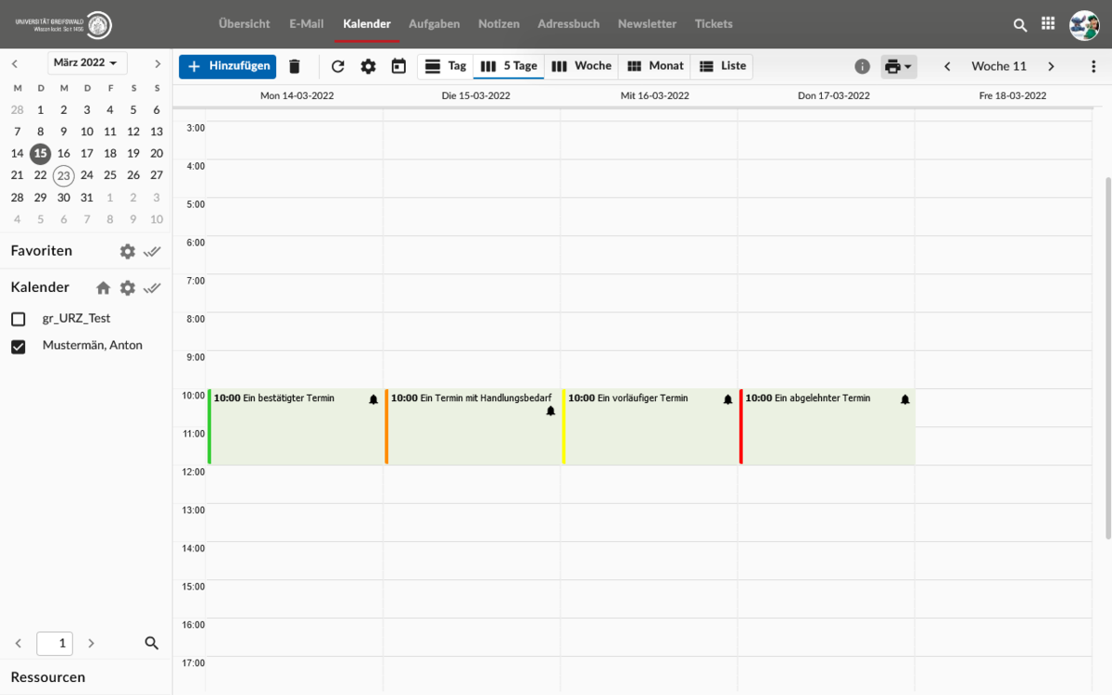
Task: Refresh the calendar with reload icon
Action: pos(337,67)
